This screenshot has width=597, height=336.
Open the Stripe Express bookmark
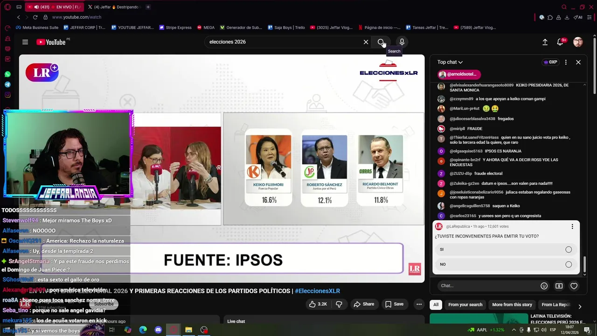(175, 28)
